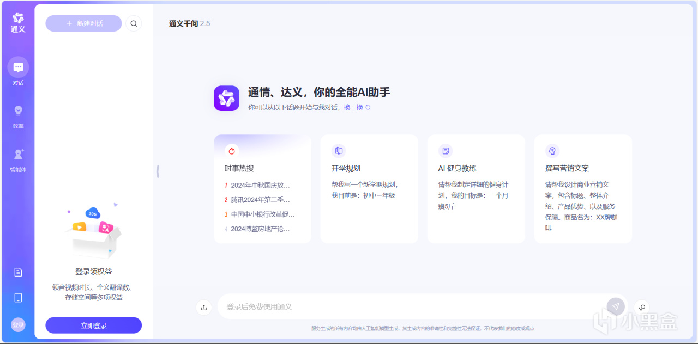Click 换一换 to refresh topics

click(357, 107)
